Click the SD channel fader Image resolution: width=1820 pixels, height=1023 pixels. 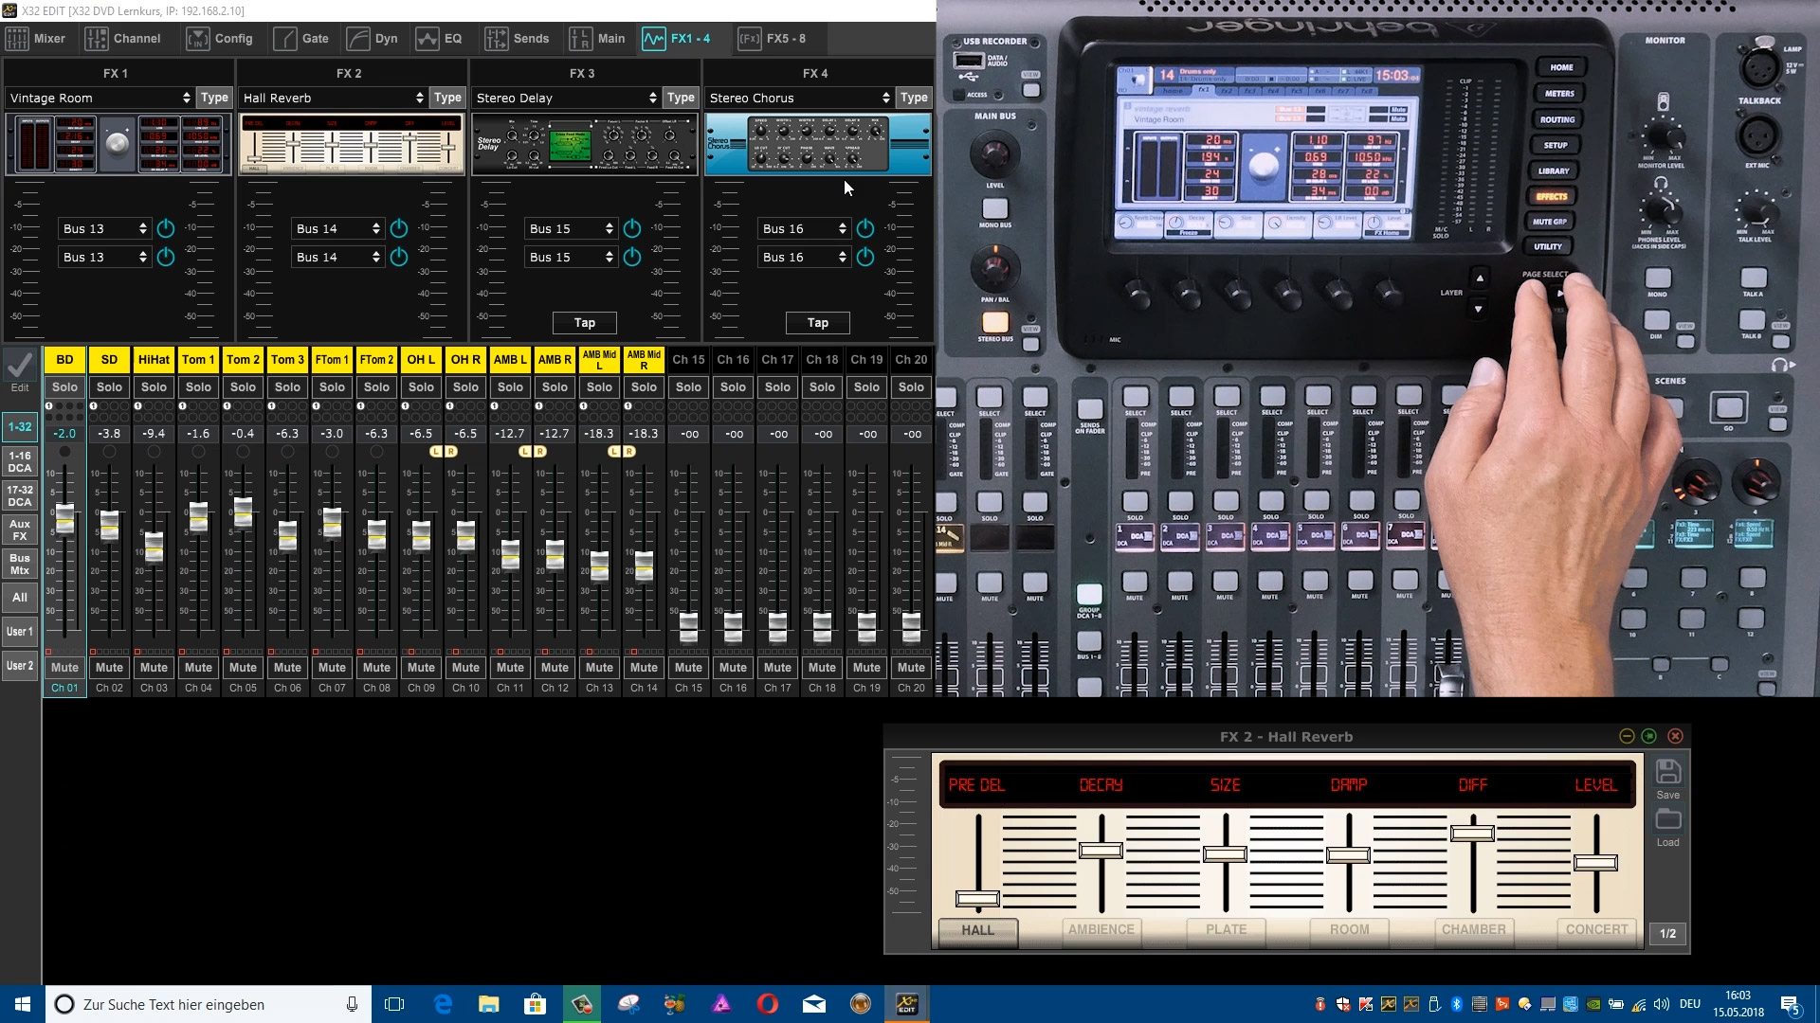click(109, 526)
